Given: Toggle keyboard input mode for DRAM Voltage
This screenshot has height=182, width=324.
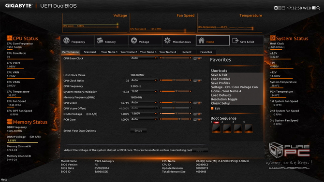Looking at the screenshot, I should pyautogui.click(x=197, y=114).
